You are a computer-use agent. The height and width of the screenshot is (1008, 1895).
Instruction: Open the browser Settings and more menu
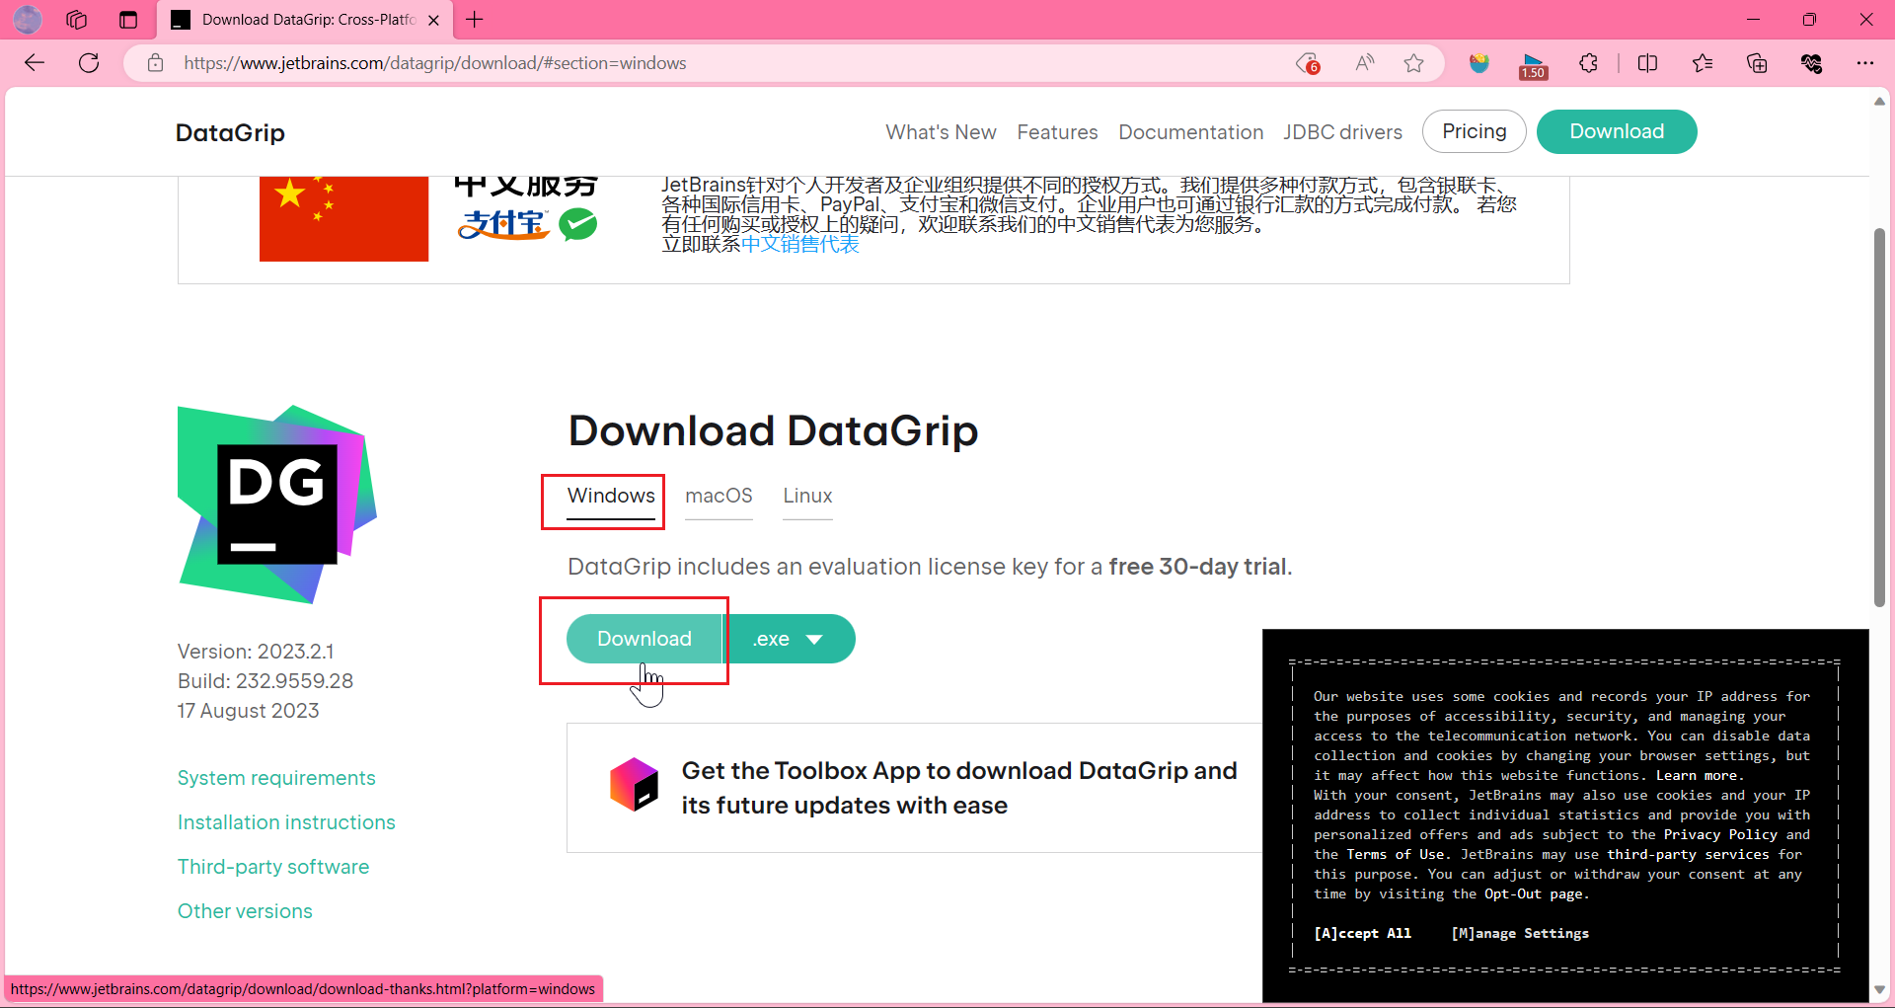point(1864,63)
